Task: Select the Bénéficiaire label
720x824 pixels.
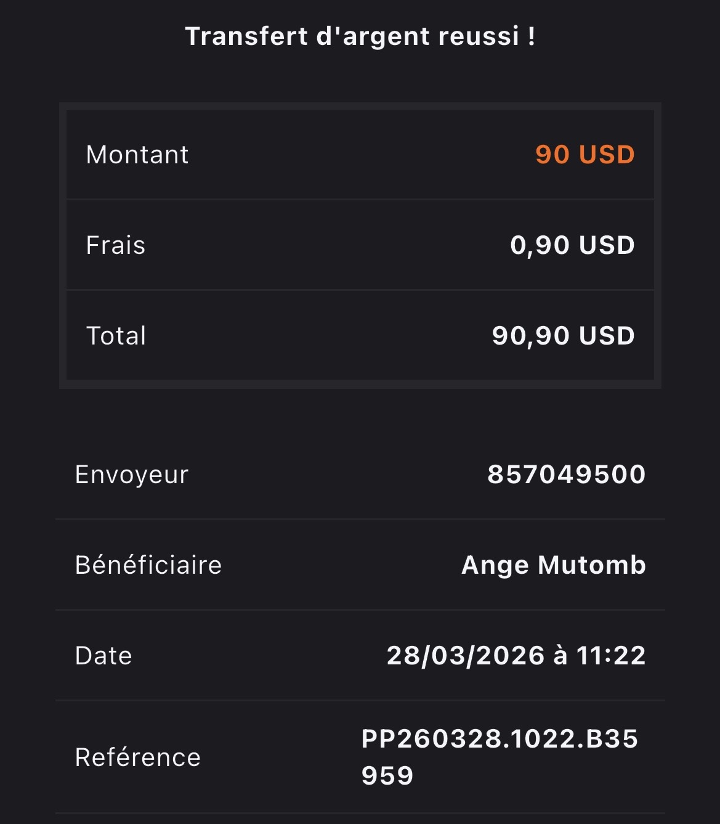Action: point(148,565)
